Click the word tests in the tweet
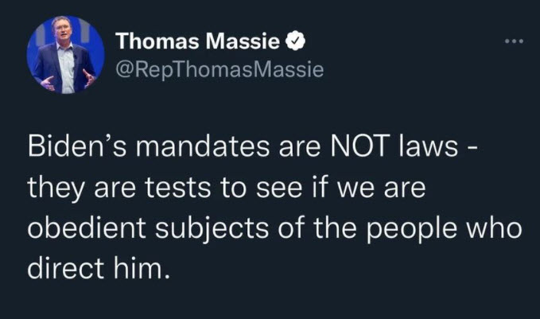Viewport: 540px width, 319px height. pos(177,188)
